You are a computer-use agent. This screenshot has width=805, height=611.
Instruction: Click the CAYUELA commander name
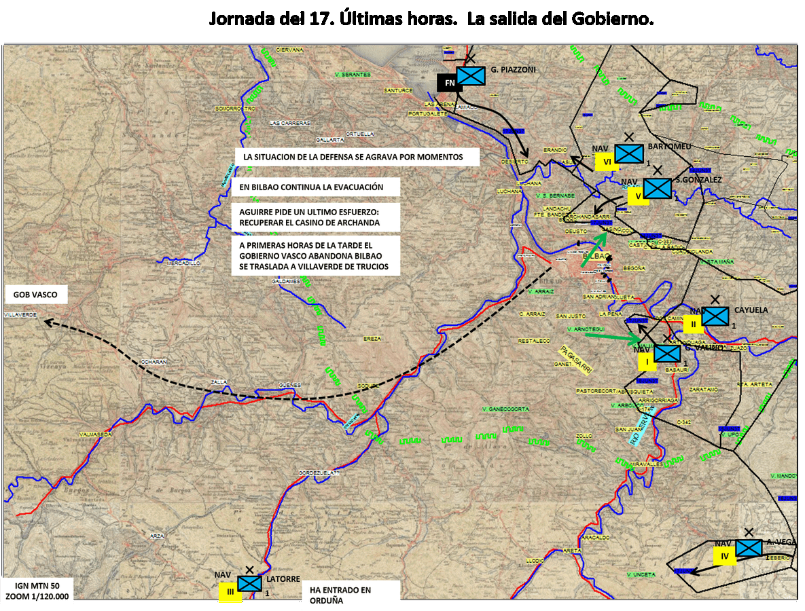[x=751, y=310]
